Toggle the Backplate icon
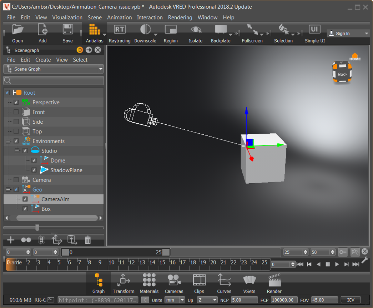This screenshot has height=308, width=373. point(221,30)
